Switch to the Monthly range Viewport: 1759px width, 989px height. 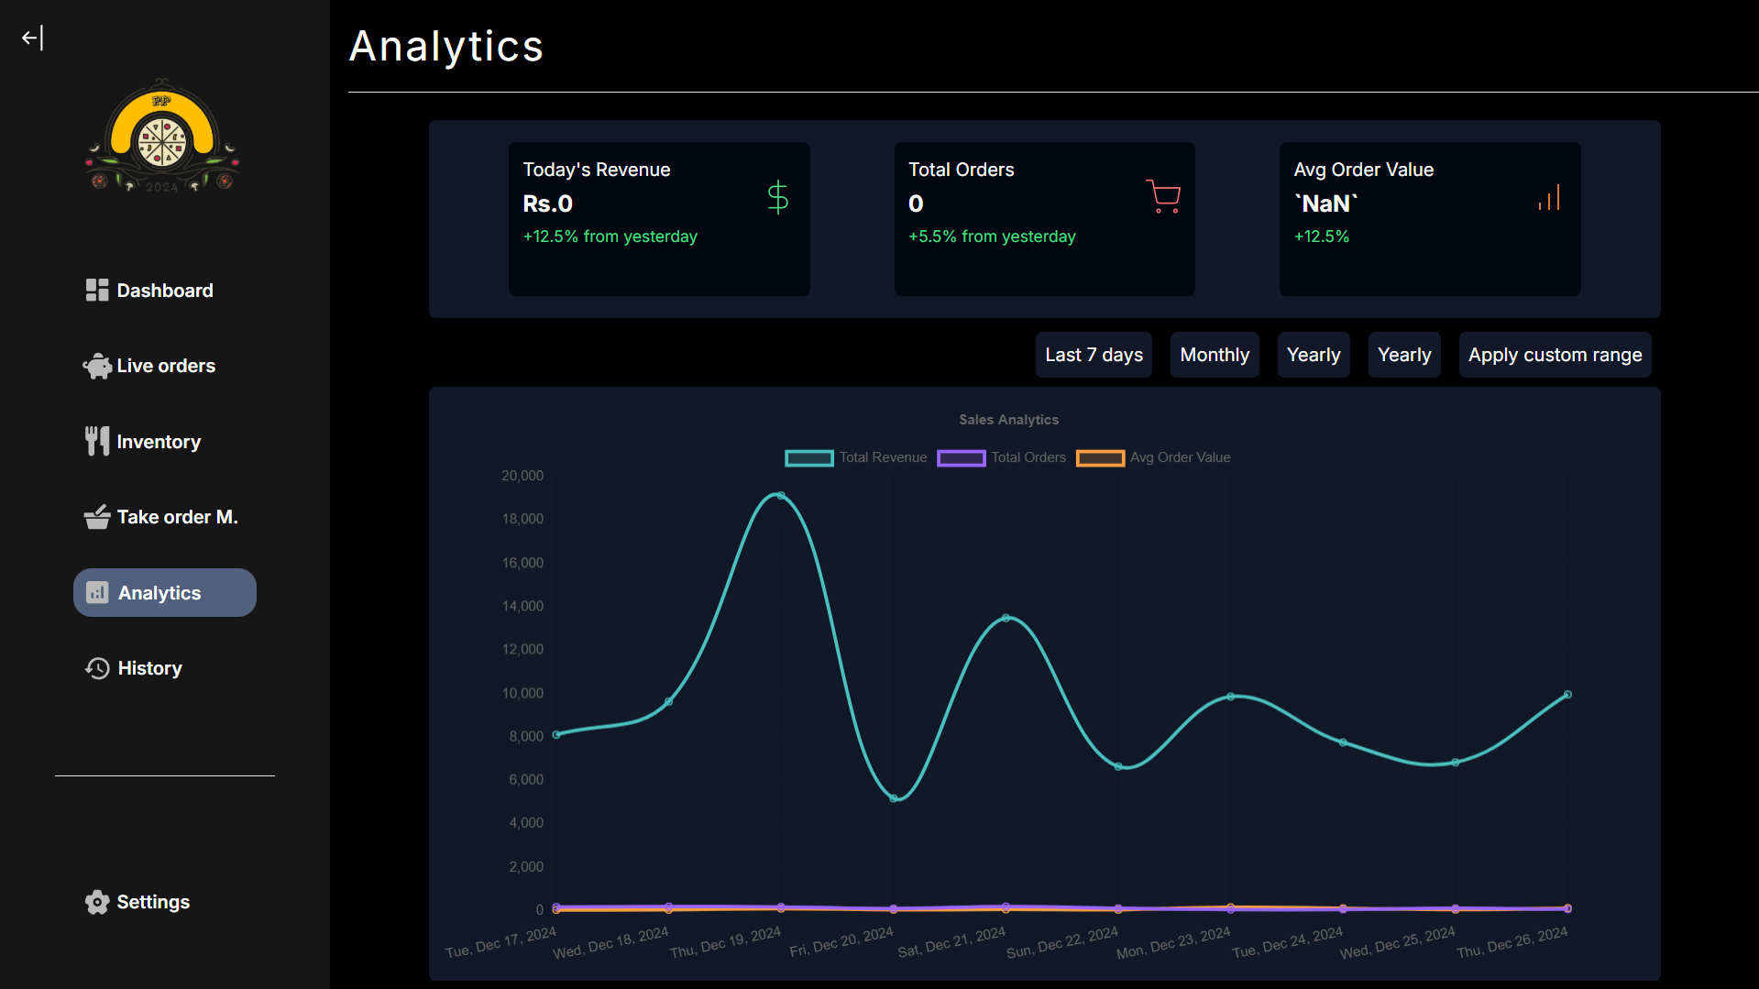[1215, 355]
